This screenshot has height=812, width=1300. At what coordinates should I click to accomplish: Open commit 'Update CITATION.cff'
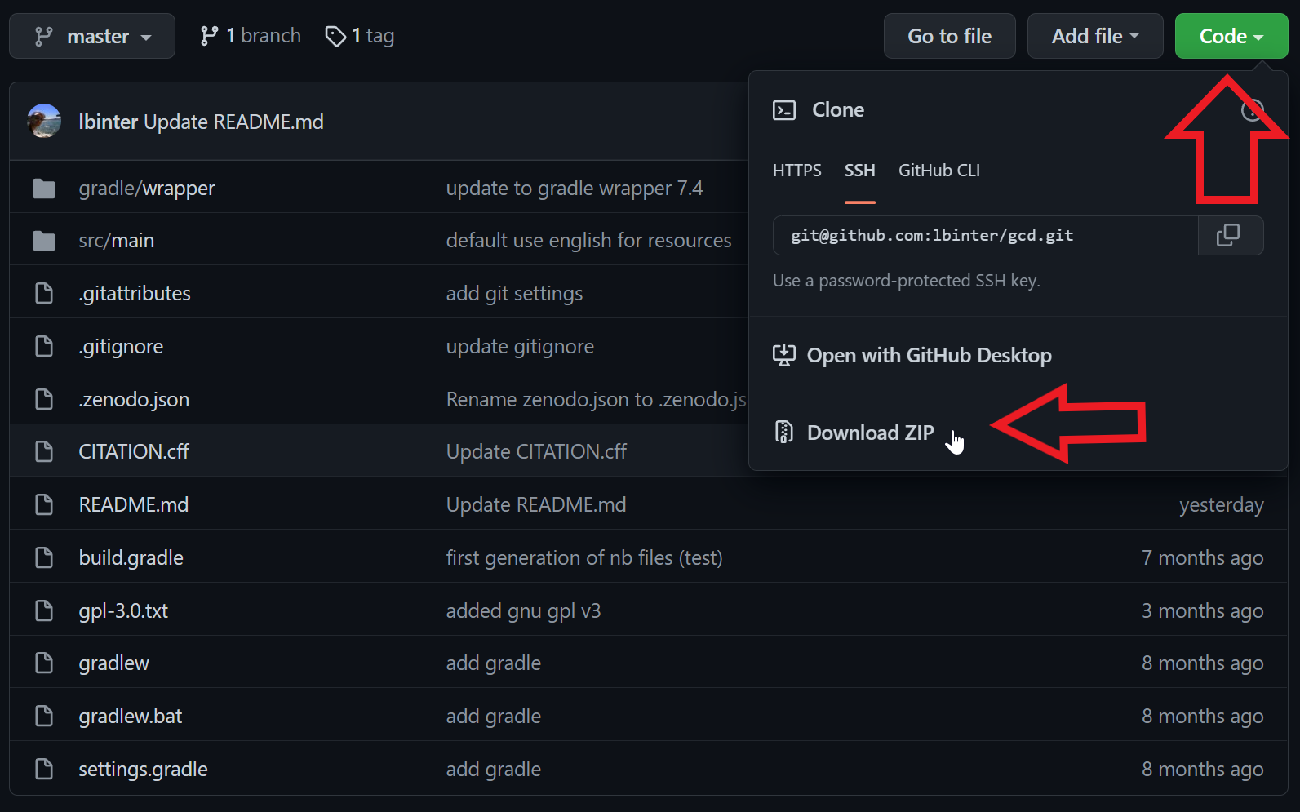coord(536,451)
